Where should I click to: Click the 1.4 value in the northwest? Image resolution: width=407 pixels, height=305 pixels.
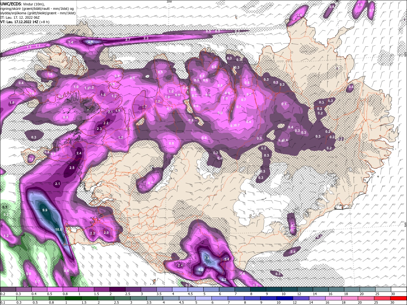point(71,42)
